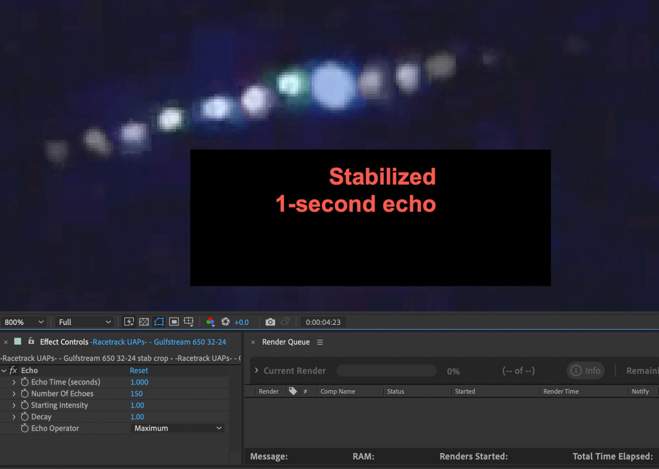Screen dimensions: 659x469
Task: Toggle the Echo fx effect switch
Action: coord(14,371)
